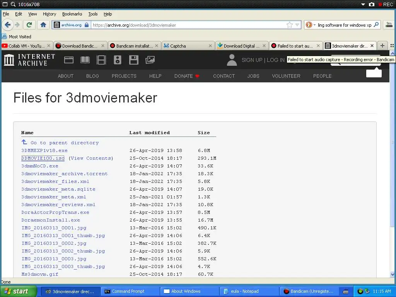
Task: Open the Bookmarks menu
Action: 72,14
